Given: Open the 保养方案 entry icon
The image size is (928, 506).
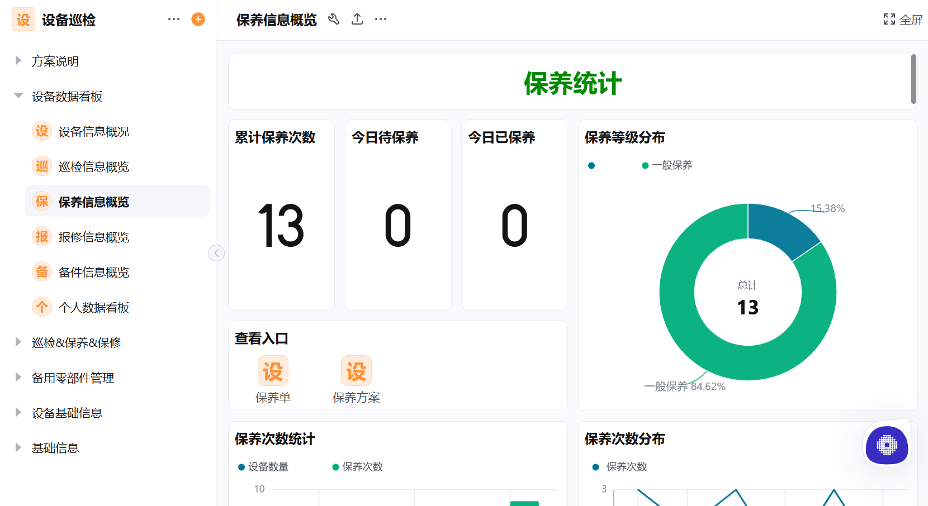Looking at the screenshot, I should [x=356, y=370].
